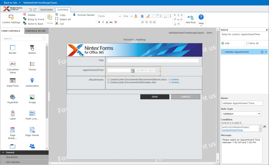
Task: Switch to the DESIGNER tab
Action: pyautogui.click(x=46, y=9)
